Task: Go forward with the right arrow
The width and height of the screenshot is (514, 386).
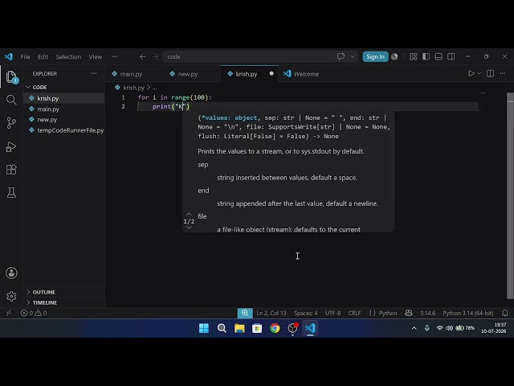Action: 155,57
